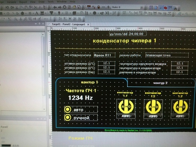
Task: Select the давление в конденсаторе value field
Action: coord(180,72)
